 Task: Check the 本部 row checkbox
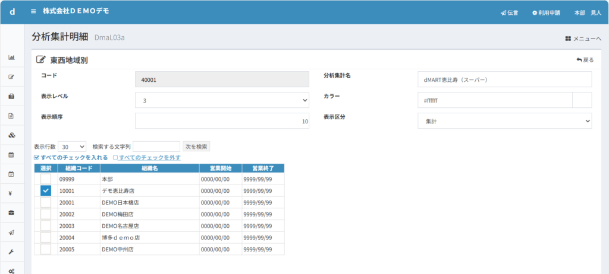pyautogui.click(x=46, y=179)
